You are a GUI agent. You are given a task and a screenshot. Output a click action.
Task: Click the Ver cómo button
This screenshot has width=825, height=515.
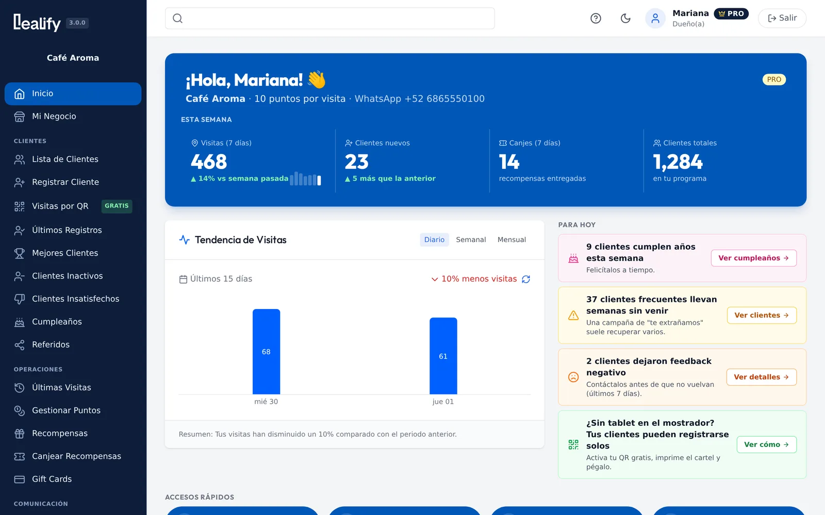[x=767, y=444]
